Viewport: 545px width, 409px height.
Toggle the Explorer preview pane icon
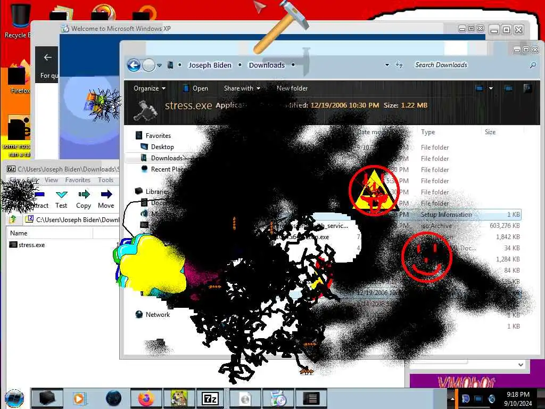(x=508, y=88)
